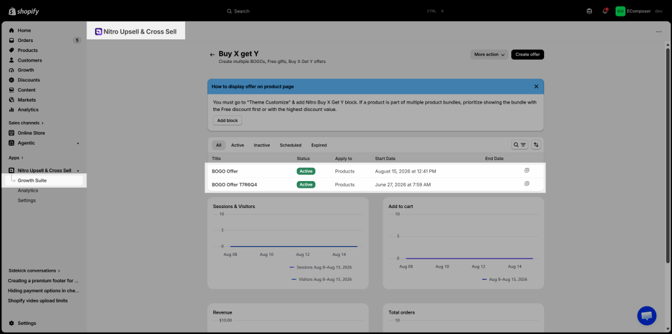Click the Orders icon in sidebar

(x=12, y=40)
